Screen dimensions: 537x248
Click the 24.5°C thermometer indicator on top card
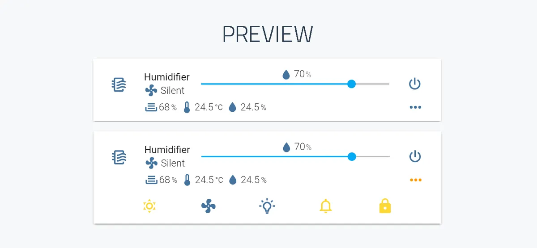click(x=203, y=107)
